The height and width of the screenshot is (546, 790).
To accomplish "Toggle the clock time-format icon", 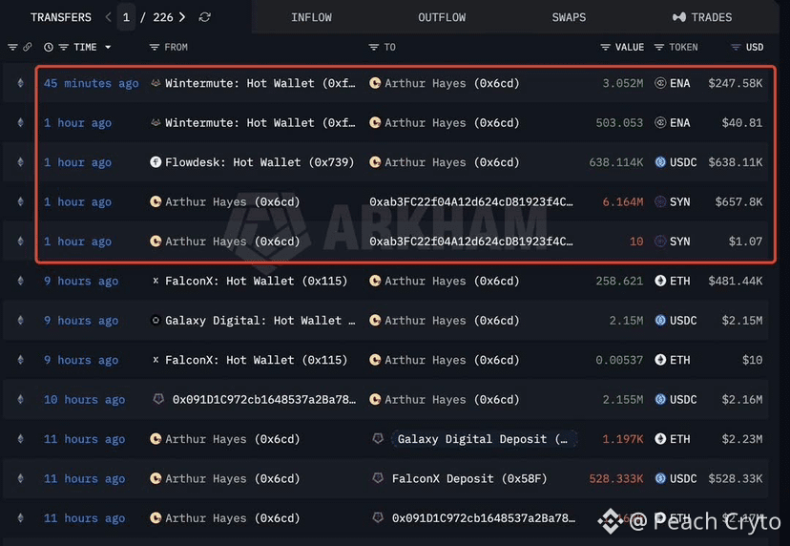I will pos(49,47).
